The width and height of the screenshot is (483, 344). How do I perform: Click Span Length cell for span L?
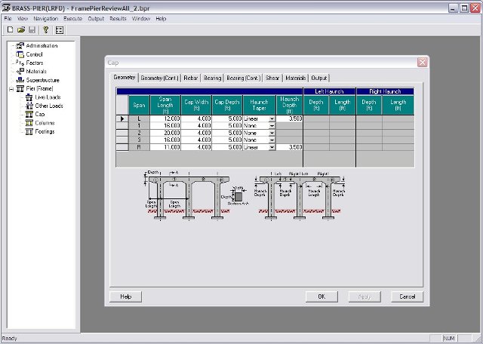click(165, 119)
